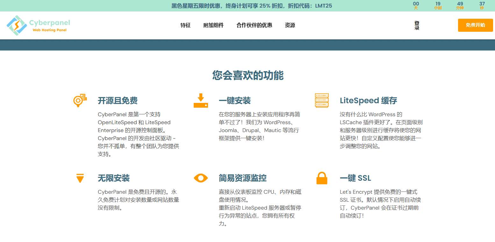Select the 一键安装 heading text

[x=234, y=100]
